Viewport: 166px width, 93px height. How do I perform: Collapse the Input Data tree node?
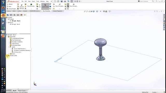(7, 37)
